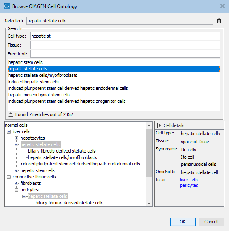This screenshot has height=231, width=229.
Task: Expand the fibroblasts tree node
Action: tap(16, 183)
